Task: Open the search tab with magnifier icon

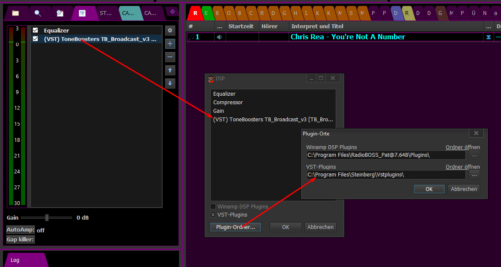Action: [x=38, y=13]
